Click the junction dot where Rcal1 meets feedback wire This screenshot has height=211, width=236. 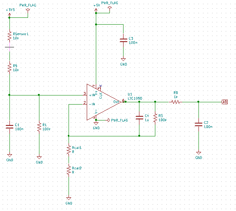pos(69,136)
